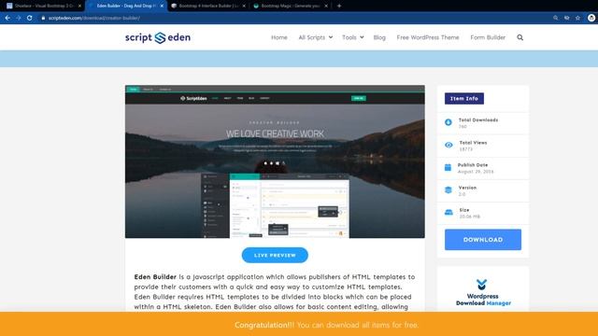Image resolution: width=598 pixels, height=336 pixels.
Task: Click the eye-slash icon in address bar
Action: tap(567, 18)
